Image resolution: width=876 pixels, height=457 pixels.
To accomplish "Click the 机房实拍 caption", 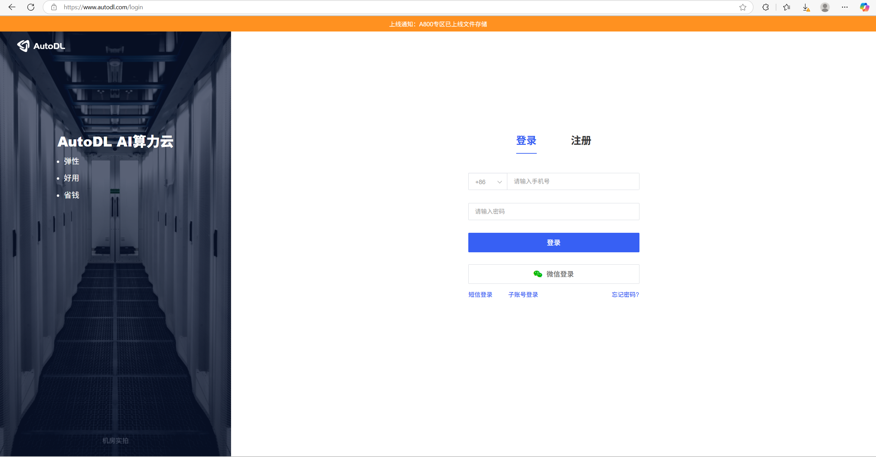I will point(115,441).
